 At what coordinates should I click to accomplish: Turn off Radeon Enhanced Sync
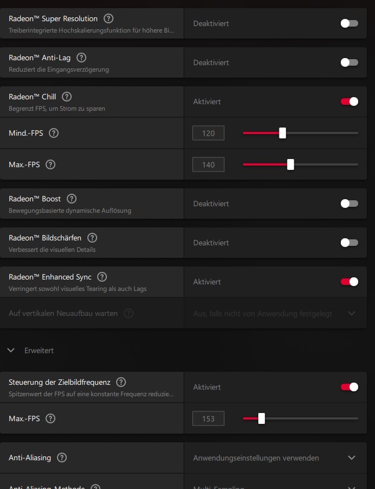[349, 282]
